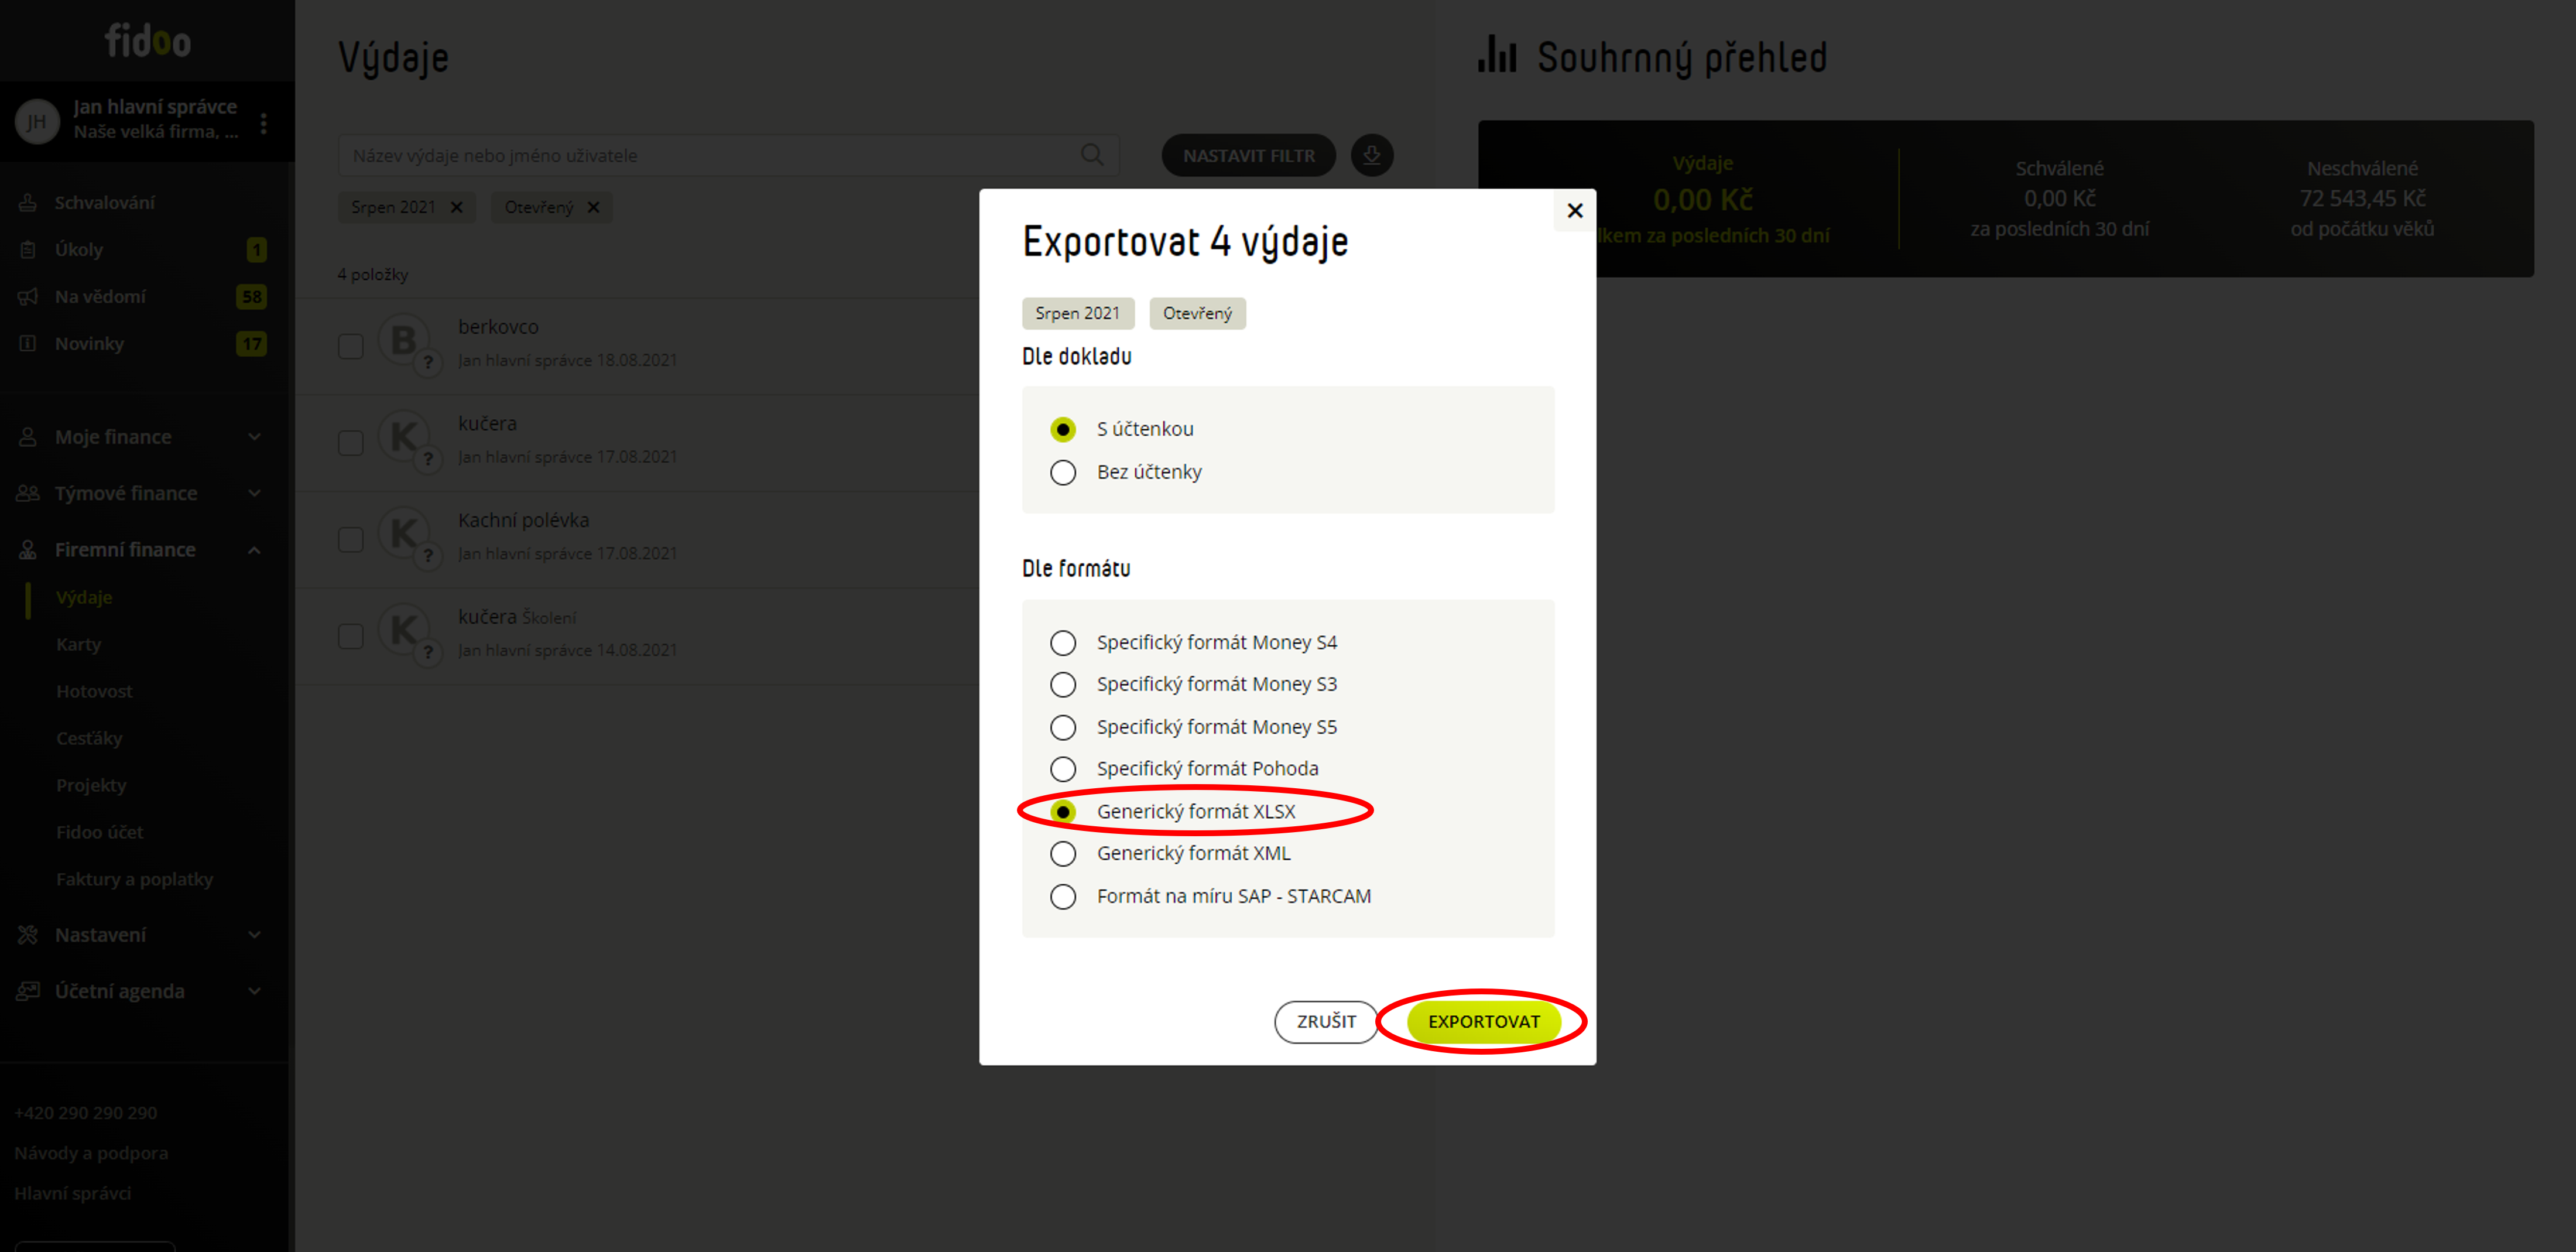The image size is (2576, 1252).
Task: Collapse the Firemní finance section
Action: (x=254, y=550)
